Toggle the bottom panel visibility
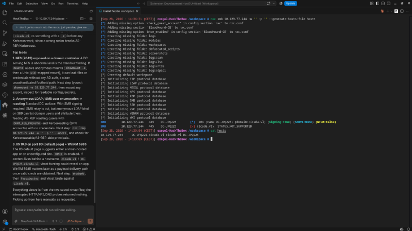412x231 pixels. [383, 4]
